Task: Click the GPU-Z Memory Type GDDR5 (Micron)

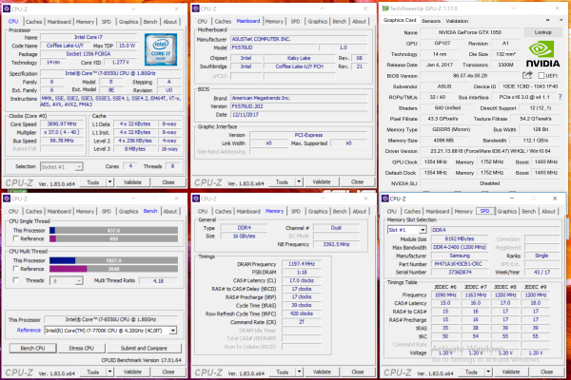Action: (451, 129)
